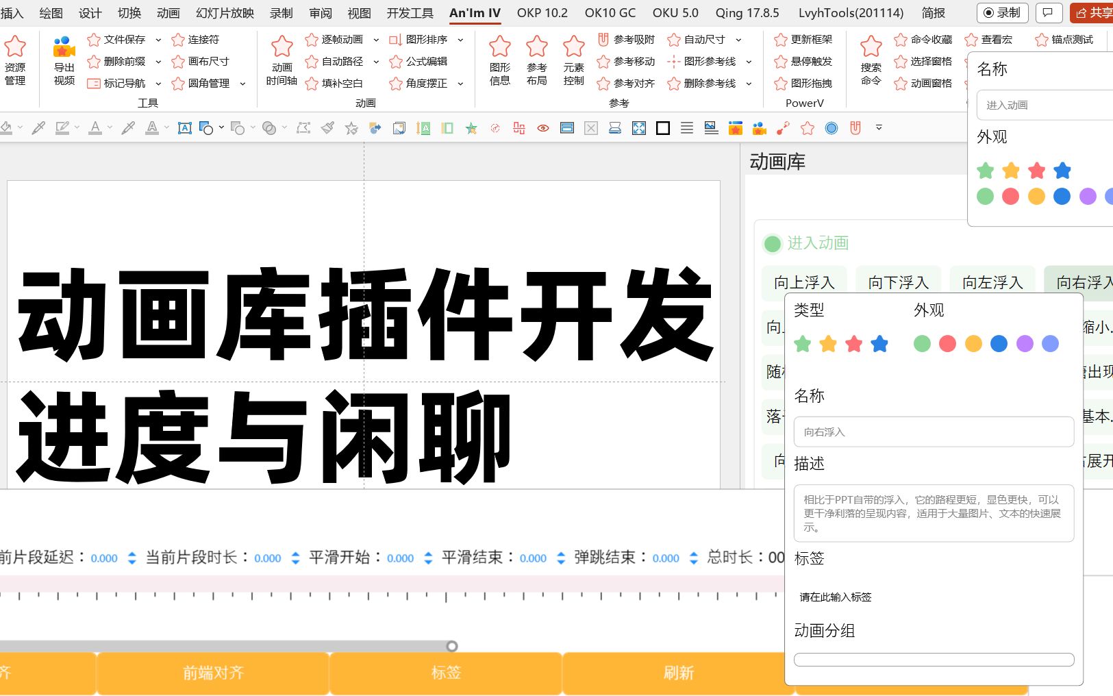Expand the 删除前缀 dropdown arrow
The width and height of the screenshot is (1113, 696).
click(158, 62)
